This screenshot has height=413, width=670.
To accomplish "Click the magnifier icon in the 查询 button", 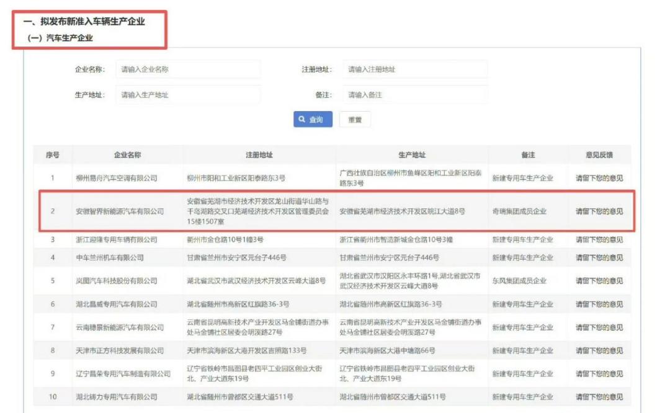I will click(x=302, y=119).
